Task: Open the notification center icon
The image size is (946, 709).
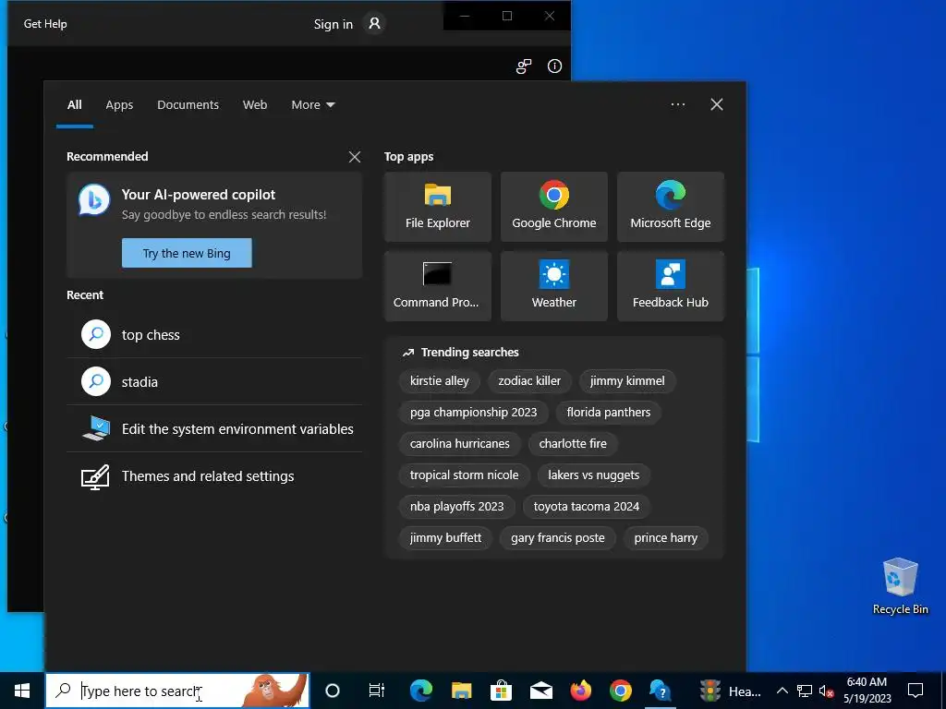Action: (x=916, y=691)
